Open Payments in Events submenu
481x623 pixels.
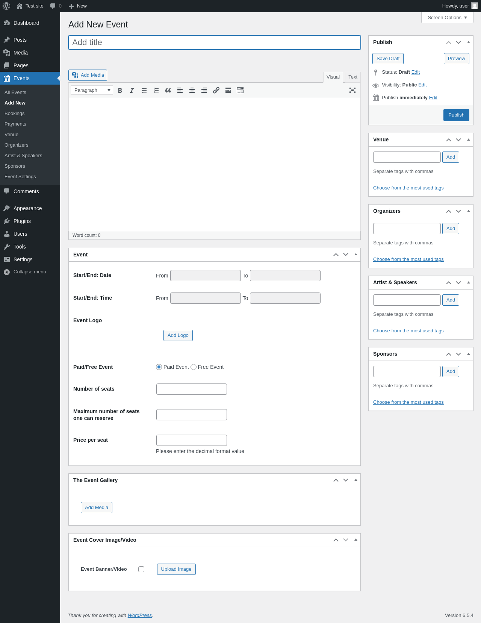(15, 124)
